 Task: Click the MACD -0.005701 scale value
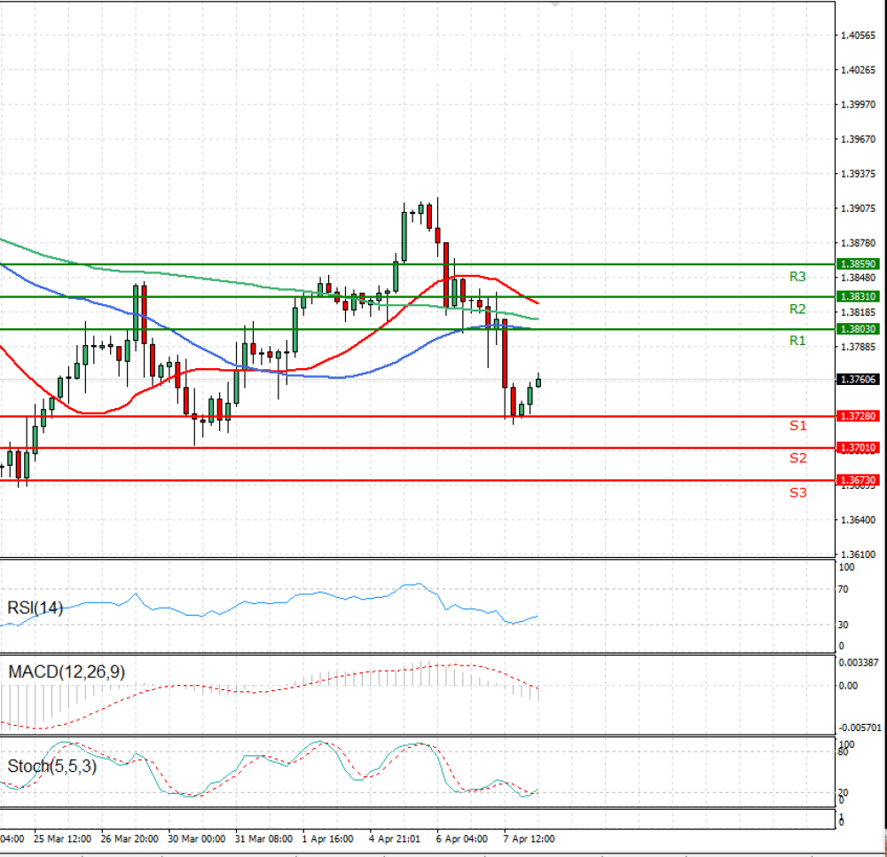click(860, 727)
